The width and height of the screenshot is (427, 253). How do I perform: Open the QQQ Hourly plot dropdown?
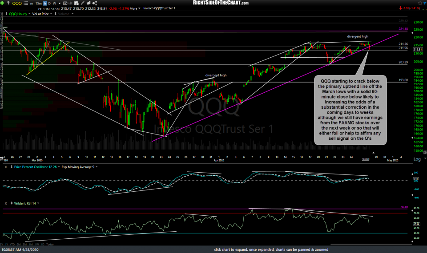tap(29, 14)
